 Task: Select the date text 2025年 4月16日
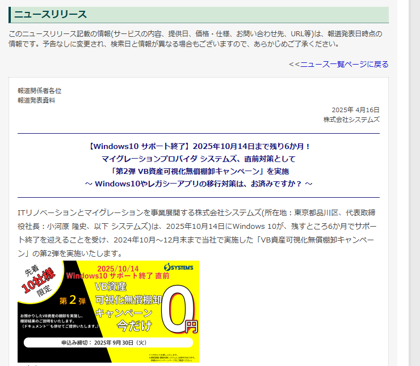[355, 110]
